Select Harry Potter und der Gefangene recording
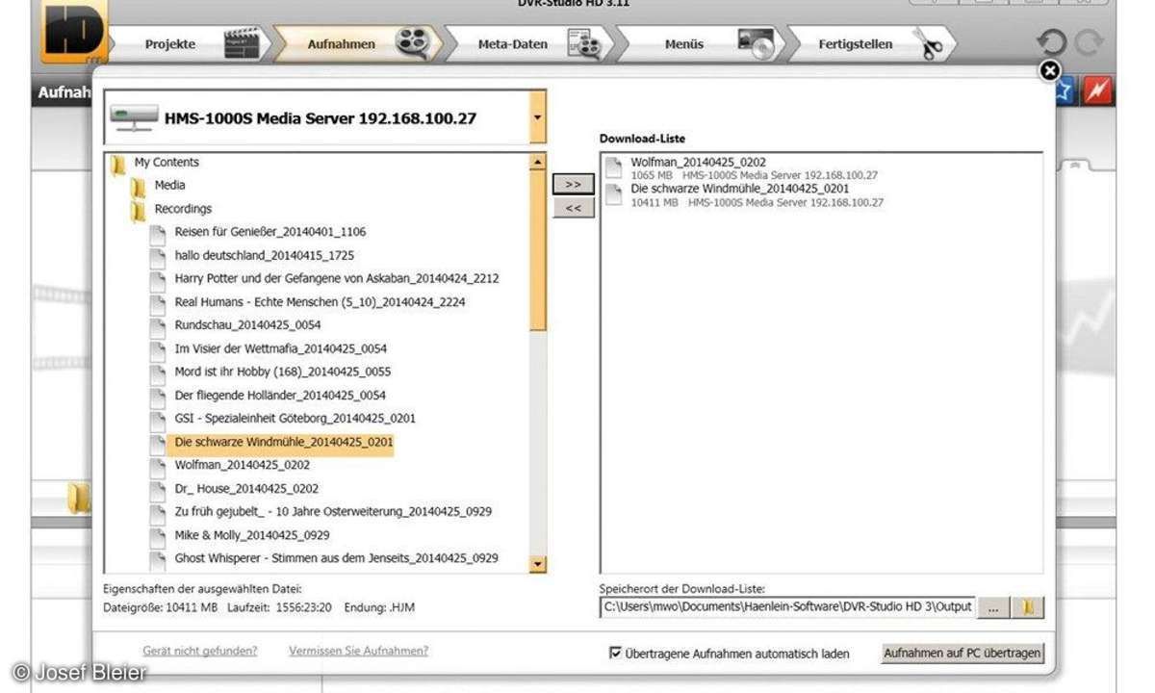This screenshot has width=1155, height=693. click(x=337, y=278)
